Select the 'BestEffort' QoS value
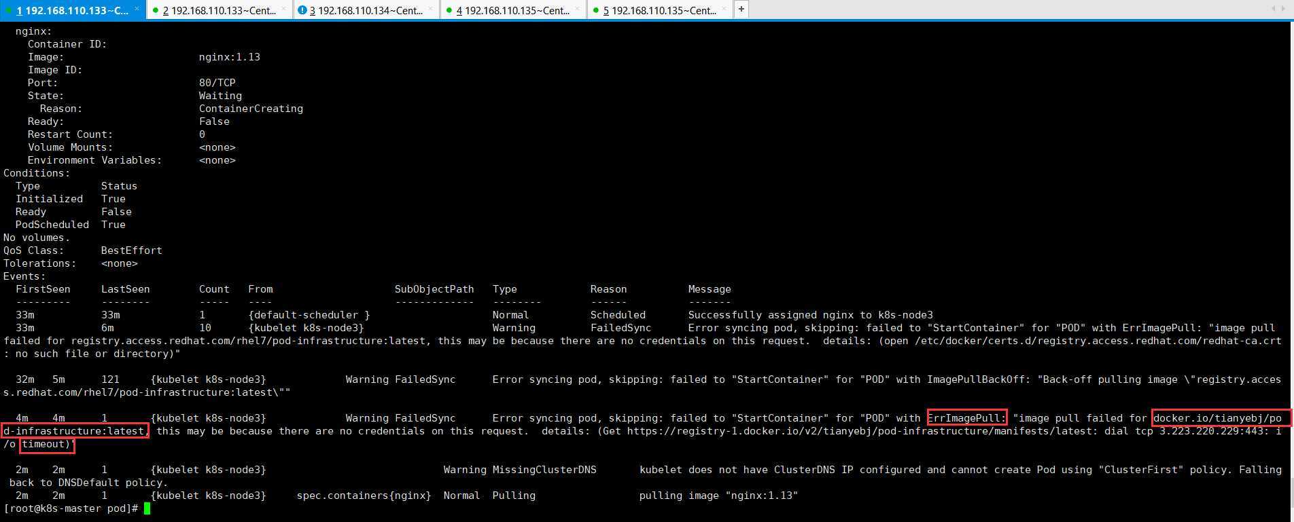The height and width of the screenshot is (522, 1294). [x=131, y=250]
